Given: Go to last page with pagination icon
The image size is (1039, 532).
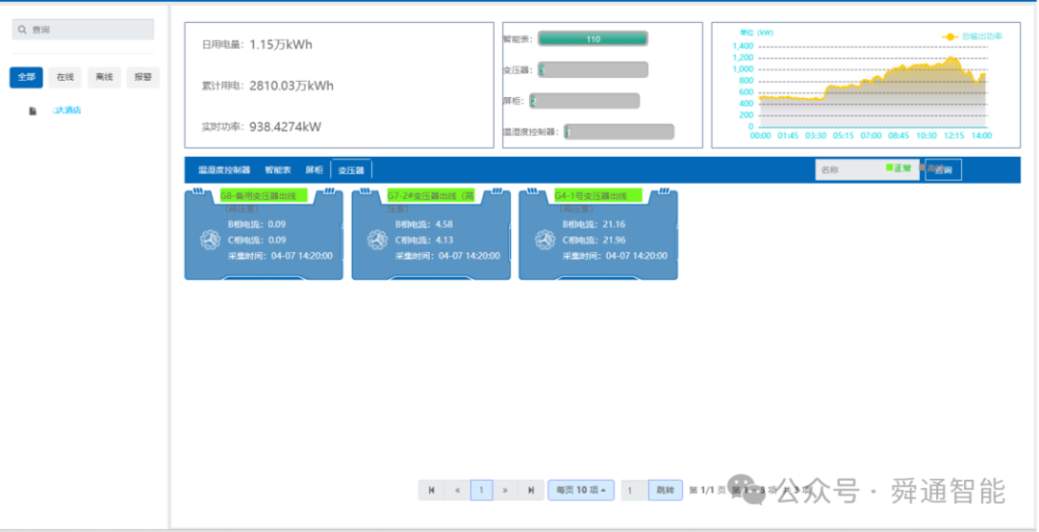Looking at the screenshot, I should pos(531,491).
